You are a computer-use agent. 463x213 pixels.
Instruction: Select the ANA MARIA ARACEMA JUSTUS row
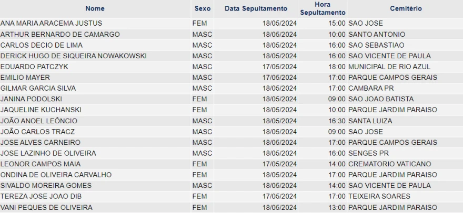point(51,24)
